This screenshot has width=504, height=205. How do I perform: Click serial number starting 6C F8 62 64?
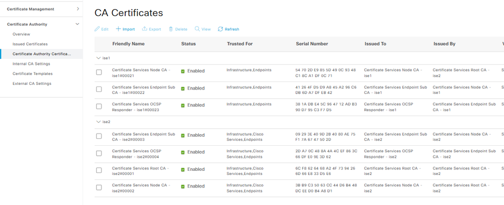(325, 171)
